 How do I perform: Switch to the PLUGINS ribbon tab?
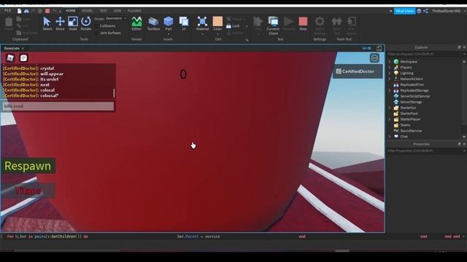[x=134, y=11]
